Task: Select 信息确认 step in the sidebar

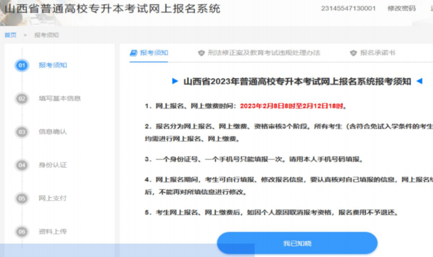Action: pyautogui.click(x=53, y=132)
